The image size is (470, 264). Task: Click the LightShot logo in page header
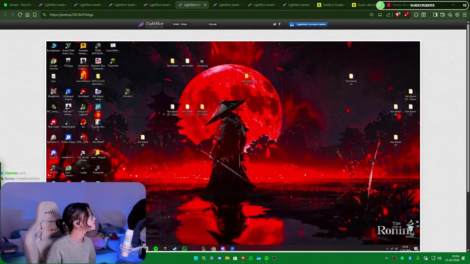151,24
